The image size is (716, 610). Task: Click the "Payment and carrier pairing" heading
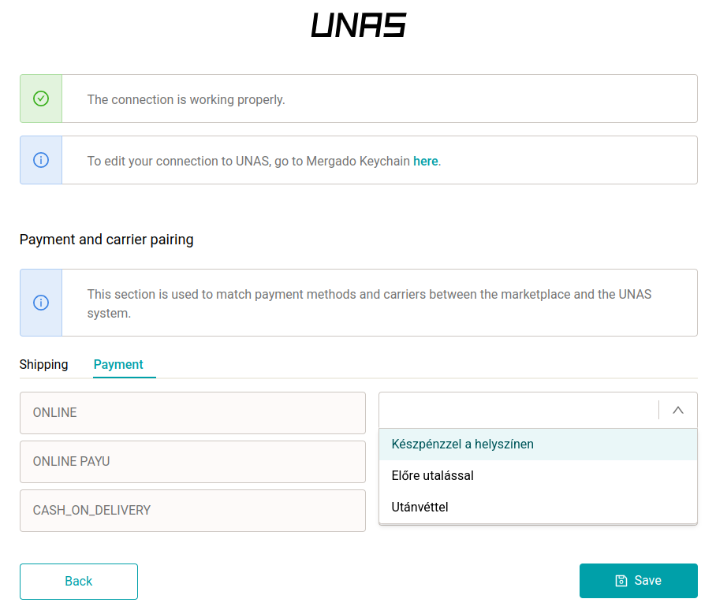point(106,240)
